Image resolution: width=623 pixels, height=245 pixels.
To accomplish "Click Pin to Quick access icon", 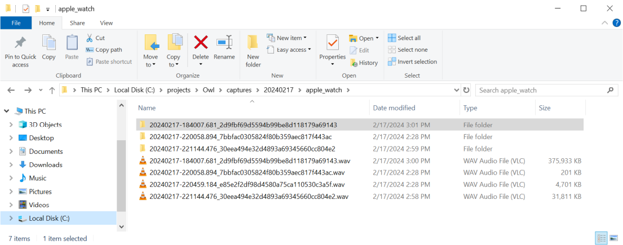I will (20, 43).
